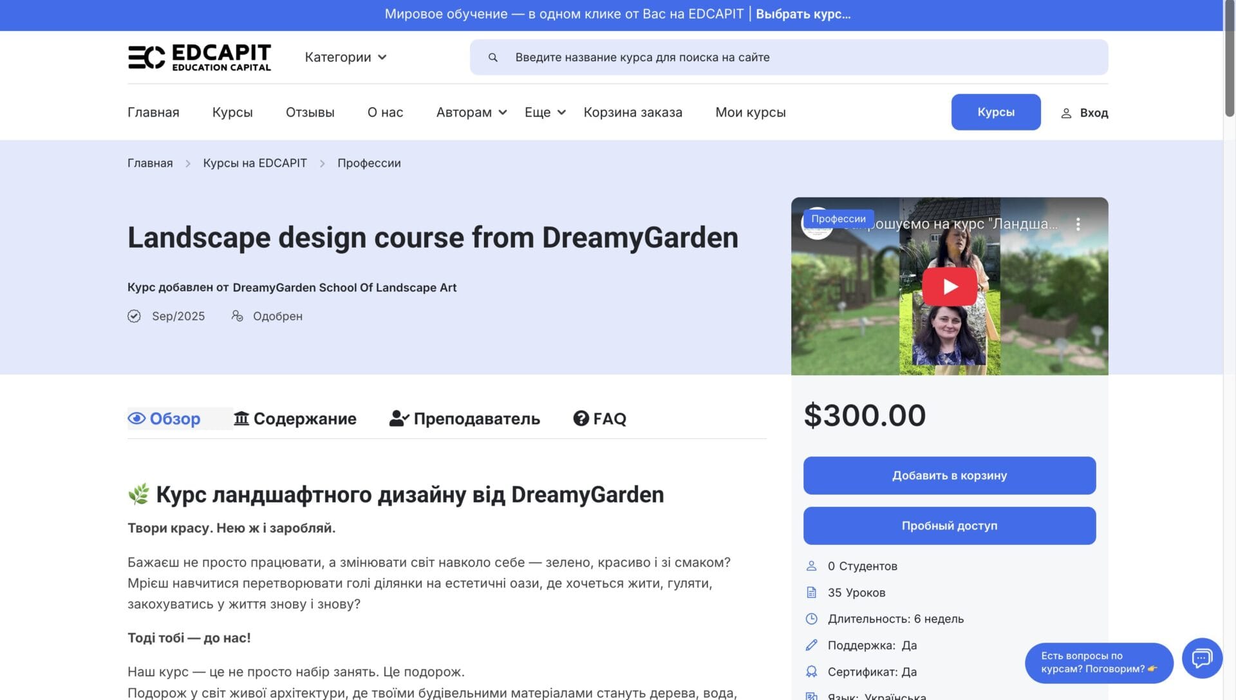Image resolution: width=1236 pixels, height=700 pixels.
Task: Click the checkmark icon by Sep/2025
Action: (x=134, y=316)
